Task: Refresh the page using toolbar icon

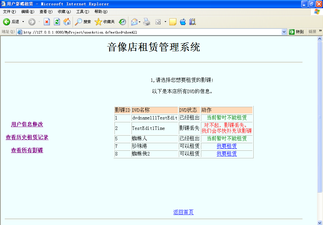Action: pyautogui.click(x=57, y=22)
